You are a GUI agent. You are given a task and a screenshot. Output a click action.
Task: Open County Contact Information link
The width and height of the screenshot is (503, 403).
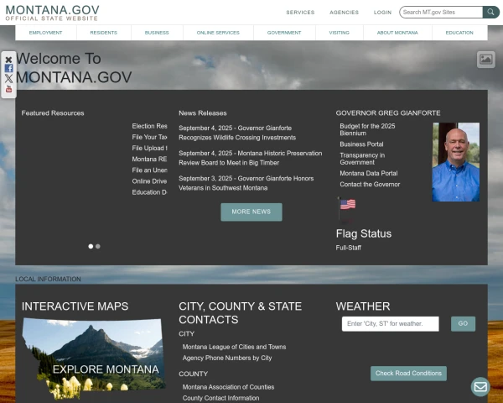coord(220,398)
